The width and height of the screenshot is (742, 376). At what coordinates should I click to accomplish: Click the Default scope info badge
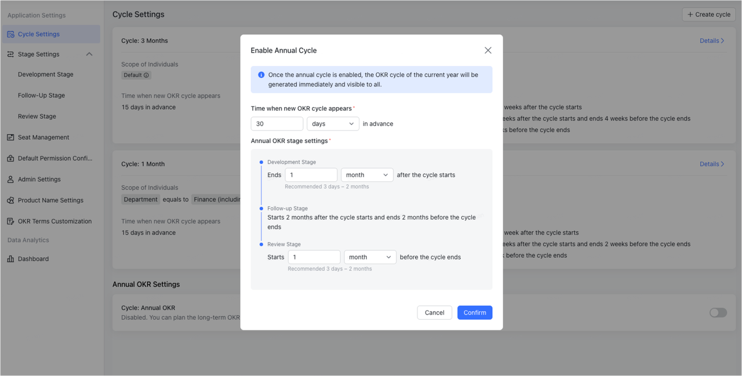point(146,75)
